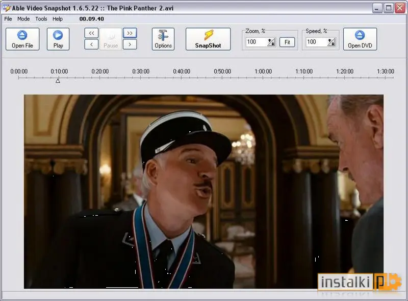The image size is (408, 301).
Task: Open the Mode menu
Action: [23, 19]
